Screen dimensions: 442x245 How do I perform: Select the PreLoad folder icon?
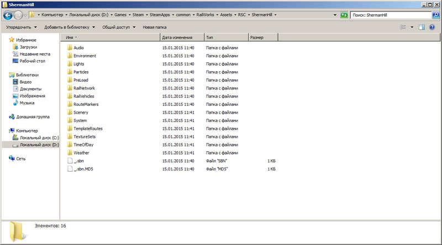coord(70,79)
